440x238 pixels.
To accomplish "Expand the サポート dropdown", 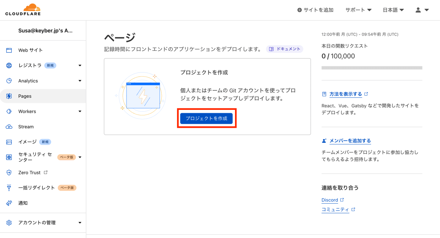I will [358, 10].
